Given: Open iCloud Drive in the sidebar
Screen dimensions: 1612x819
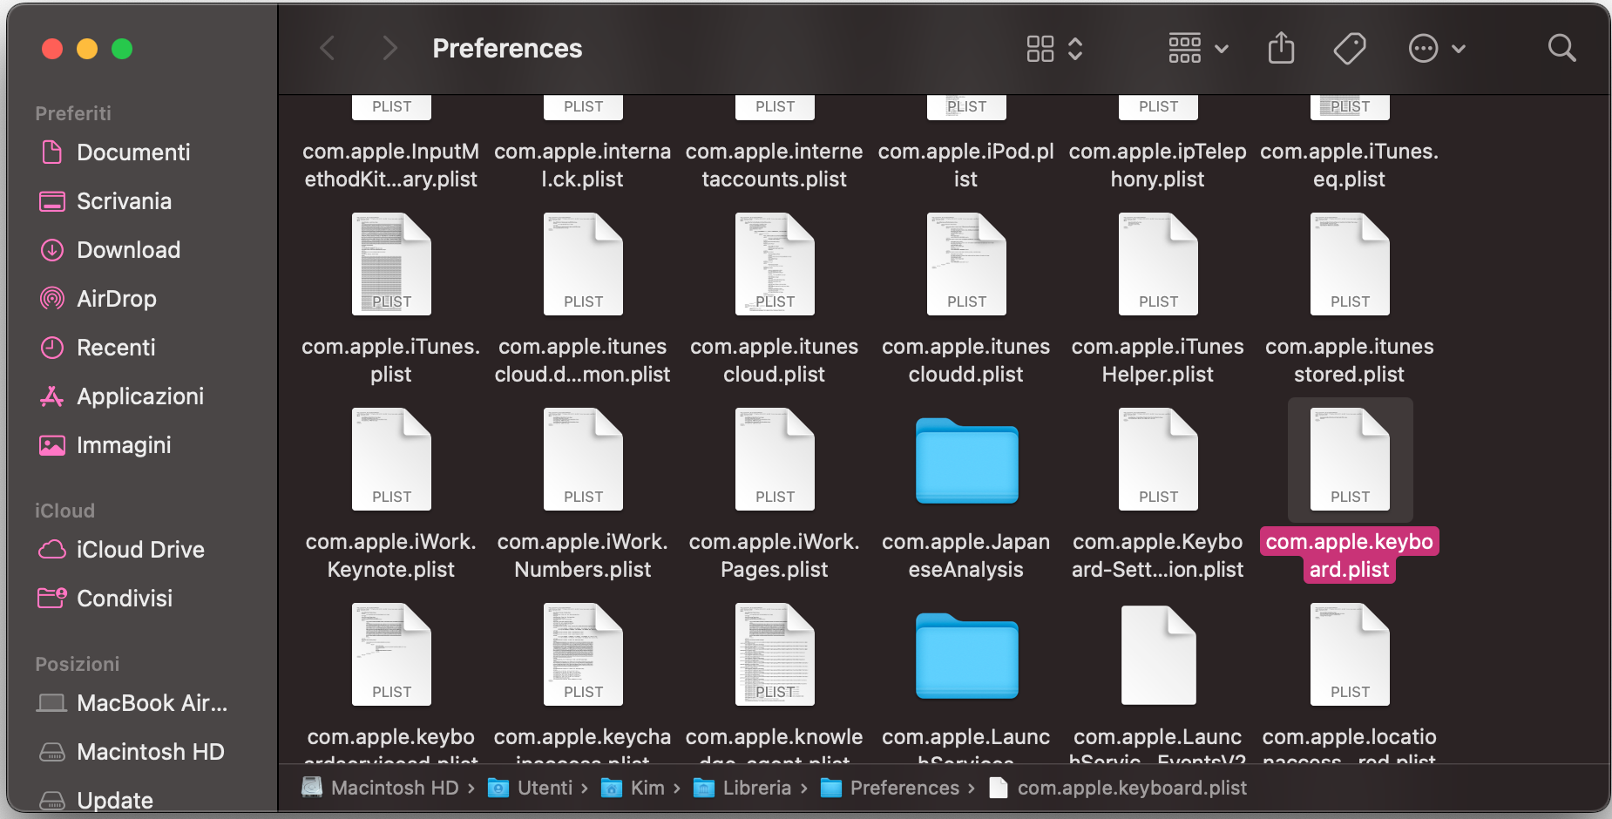Looking at the screenshot, I should pyautogui.click(x=139, y=550).
